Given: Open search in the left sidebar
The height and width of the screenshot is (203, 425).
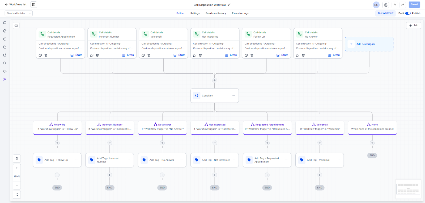Looking at the screenshot, I should coord(5,63).
